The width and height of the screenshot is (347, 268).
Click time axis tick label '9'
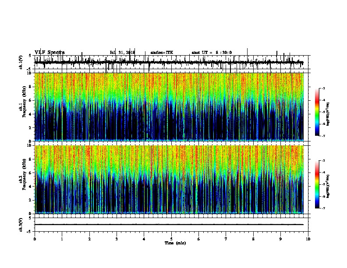tap(280, 239)
